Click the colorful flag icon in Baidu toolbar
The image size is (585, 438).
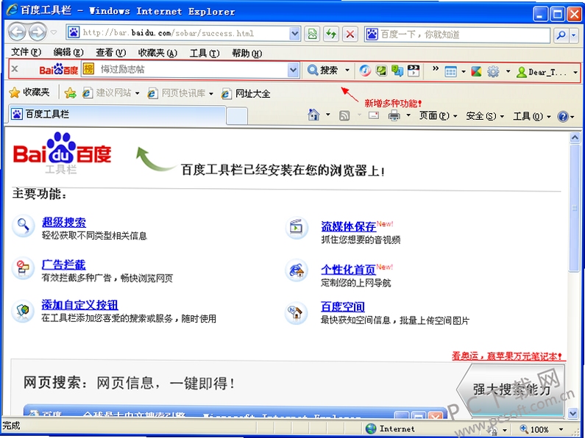pyautogui.click(x=476, y=71)
